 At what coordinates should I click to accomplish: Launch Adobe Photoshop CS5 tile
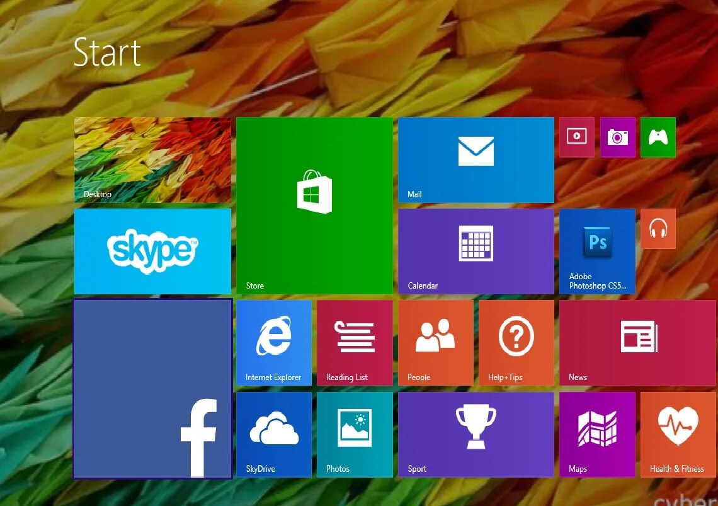597,251
